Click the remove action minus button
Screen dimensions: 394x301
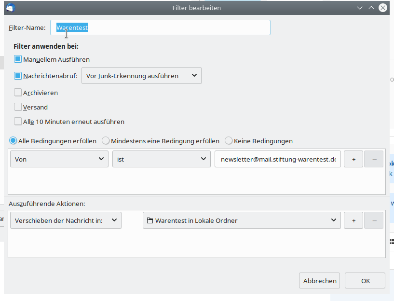coord(374,220)
